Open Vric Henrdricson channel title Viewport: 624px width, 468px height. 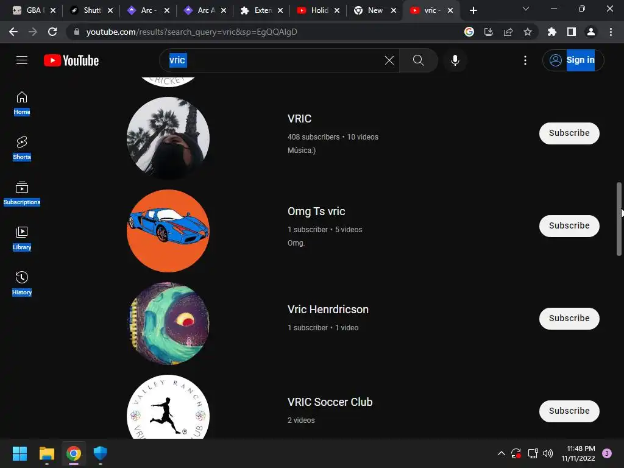[x=328, y=309]
